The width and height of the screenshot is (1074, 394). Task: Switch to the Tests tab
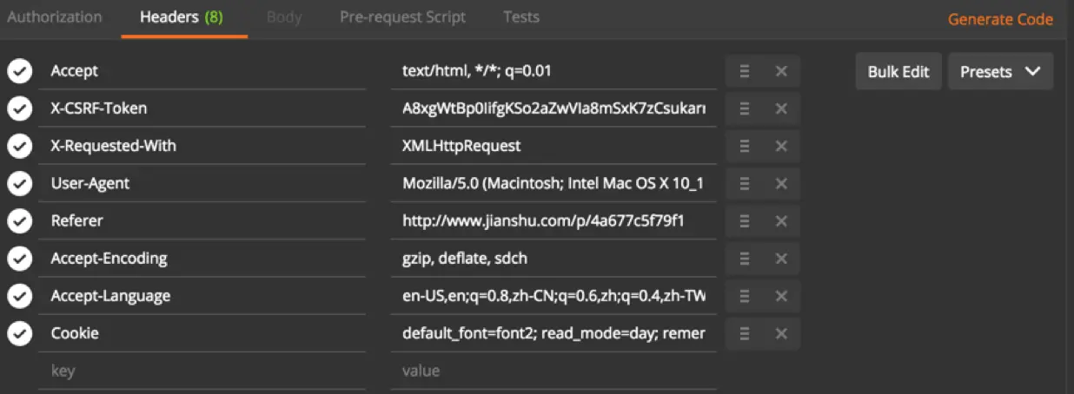521,17
